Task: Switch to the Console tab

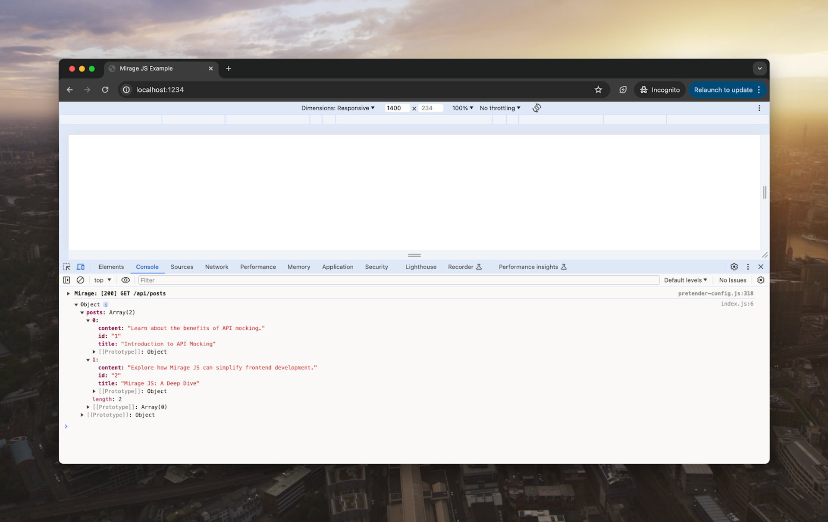Action: pyautogui.click(x=147, y=267)
